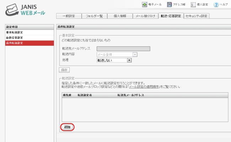Open the 転送内容 メール全体 dropdown
Screen dimensions: 231x142
117,54
